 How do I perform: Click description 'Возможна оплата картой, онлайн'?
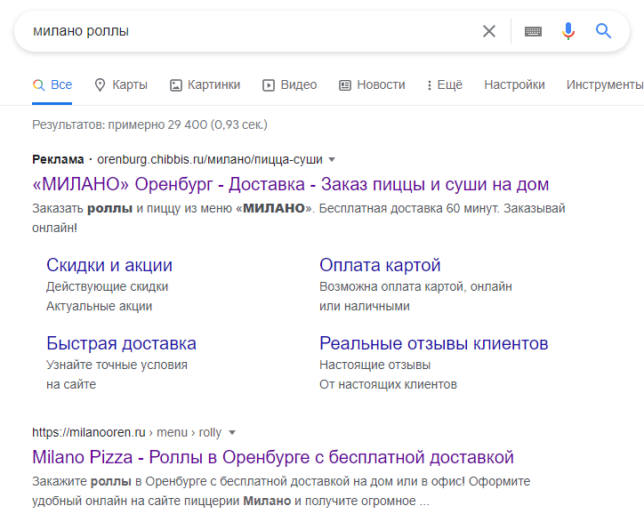[415, 286]
